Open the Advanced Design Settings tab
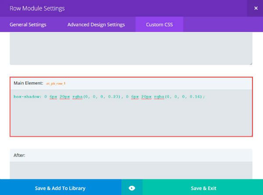Image resolution: width=263 pixels, height=195 pixels. (96, 25)
